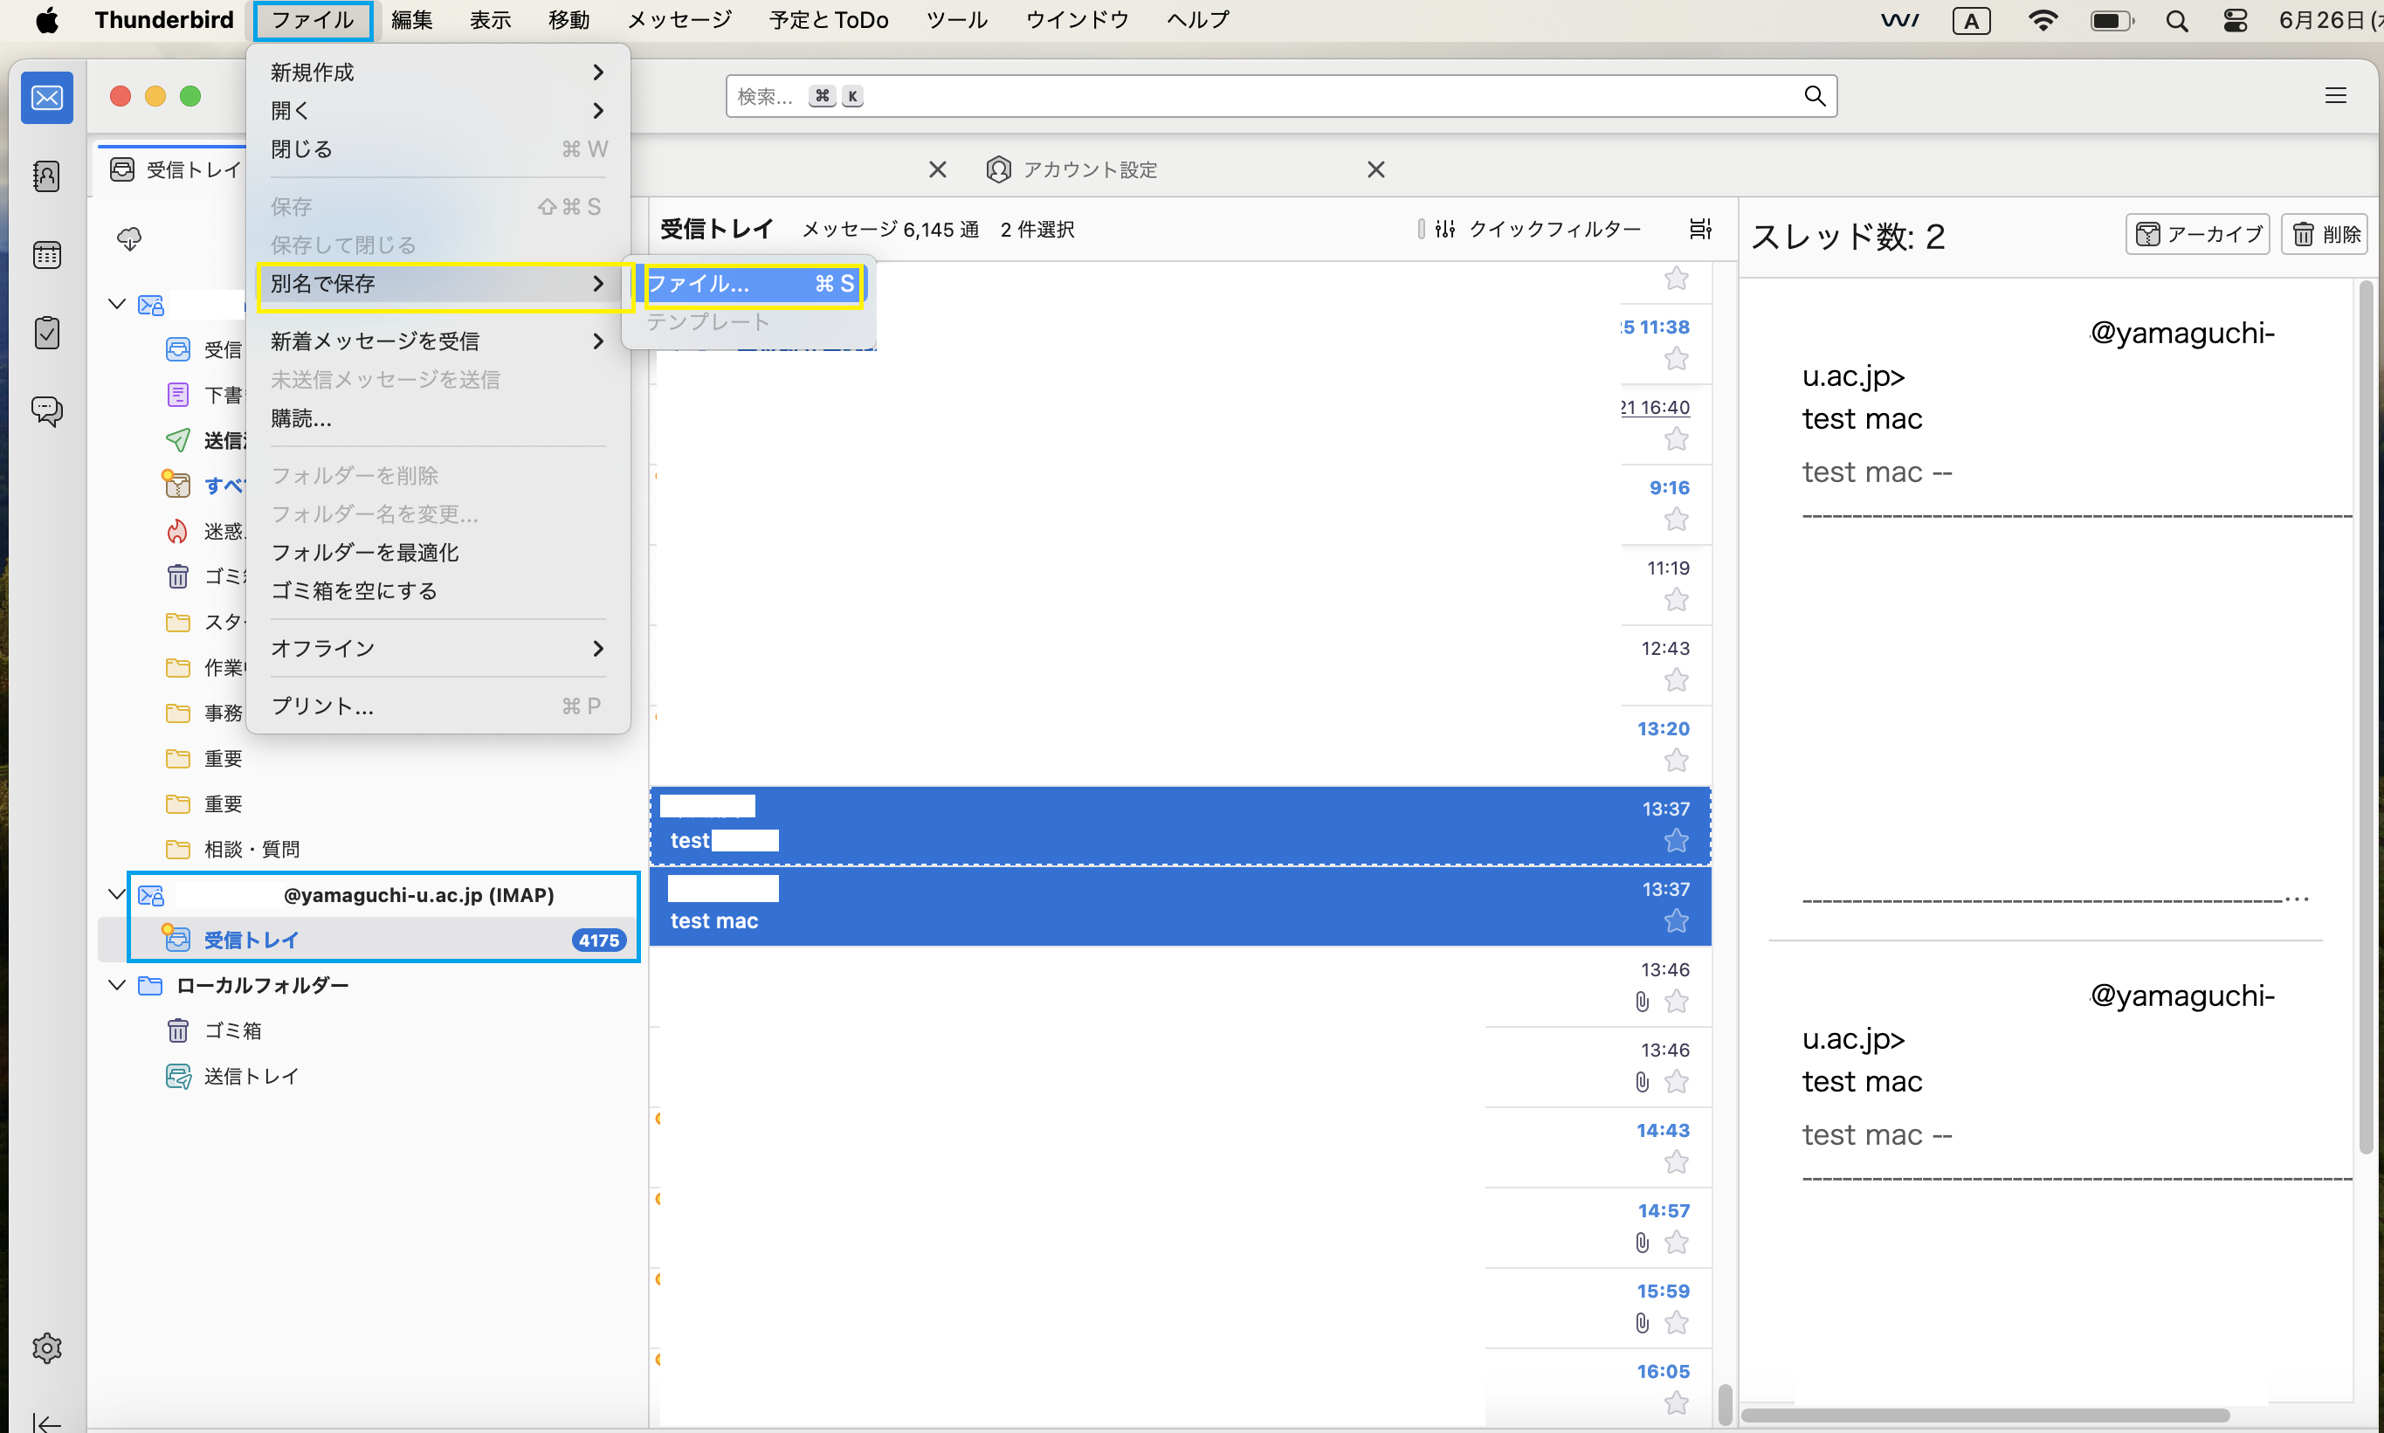Click the global search input field
Screen dimensions: 2384x1433
pos(1281,95)
